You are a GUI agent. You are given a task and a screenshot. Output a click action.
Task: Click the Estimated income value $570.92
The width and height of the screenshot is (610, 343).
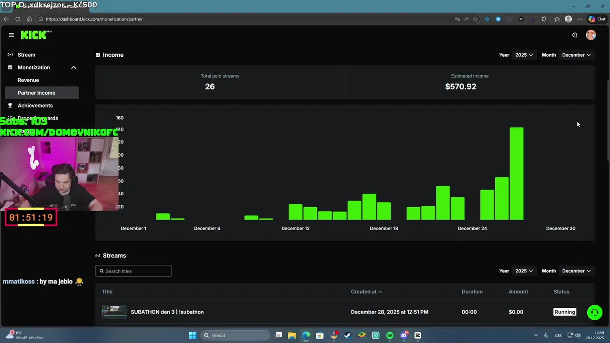point(460,86)
